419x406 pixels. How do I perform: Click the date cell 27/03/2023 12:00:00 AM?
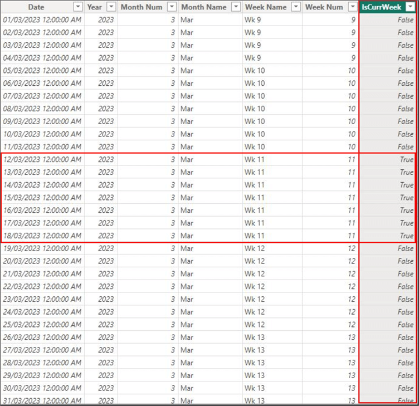pyautogui.click(x=42, y=350)
